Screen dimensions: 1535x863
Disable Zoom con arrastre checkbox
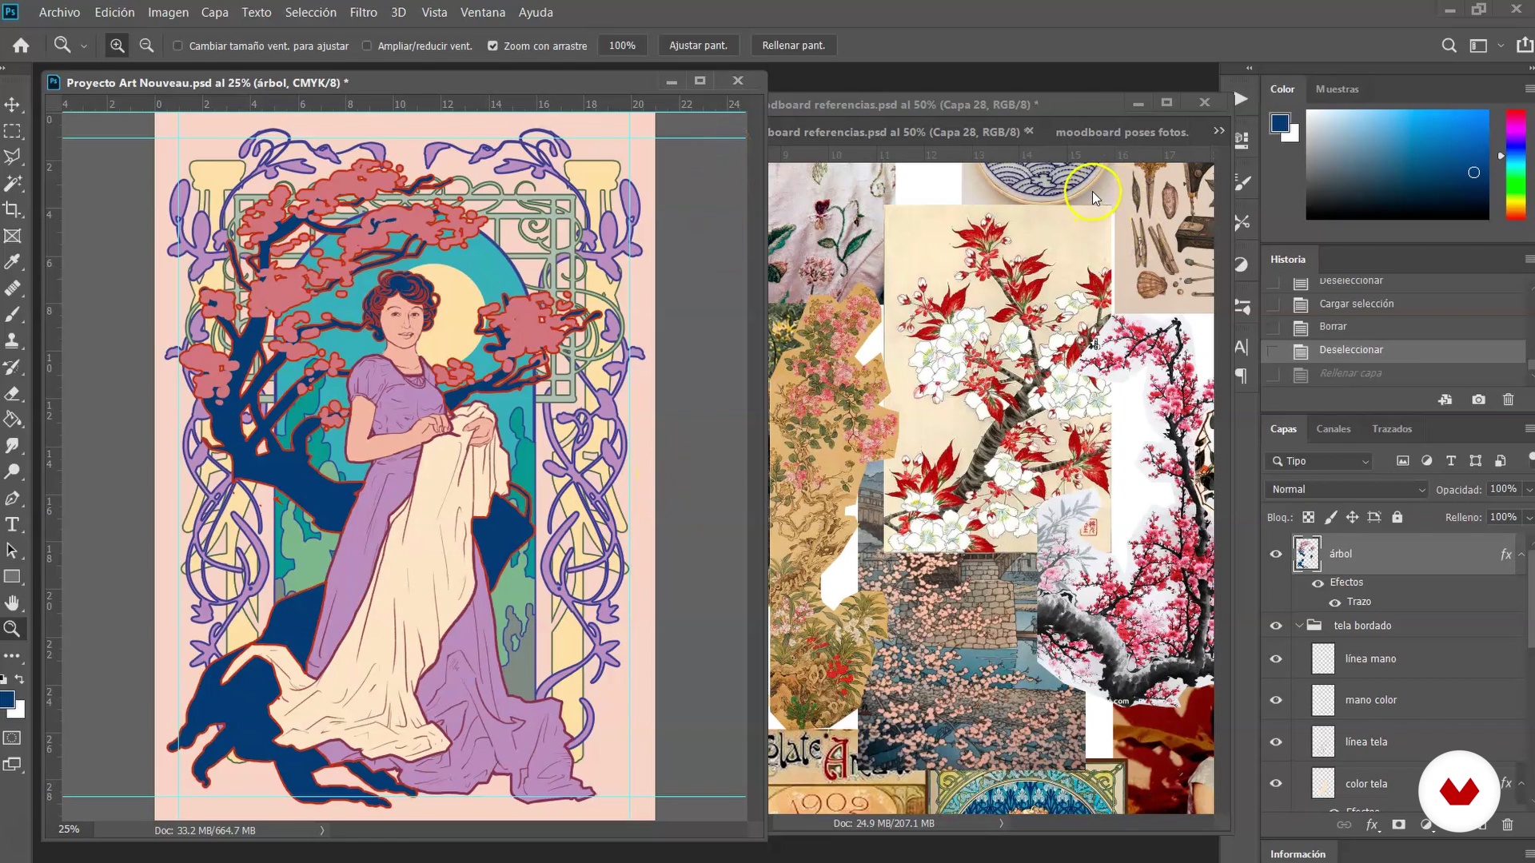click(x=492, y=46)
